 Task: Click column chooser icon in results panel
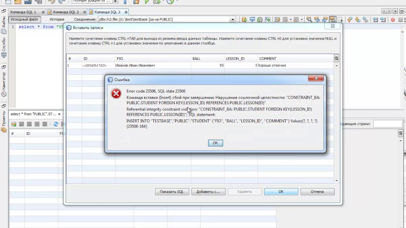(x=400, y=133)
